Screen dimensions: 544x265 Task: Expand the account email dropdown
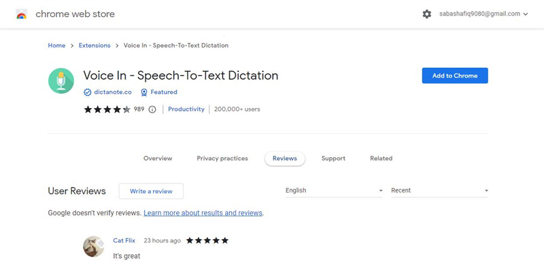(525, 14)
